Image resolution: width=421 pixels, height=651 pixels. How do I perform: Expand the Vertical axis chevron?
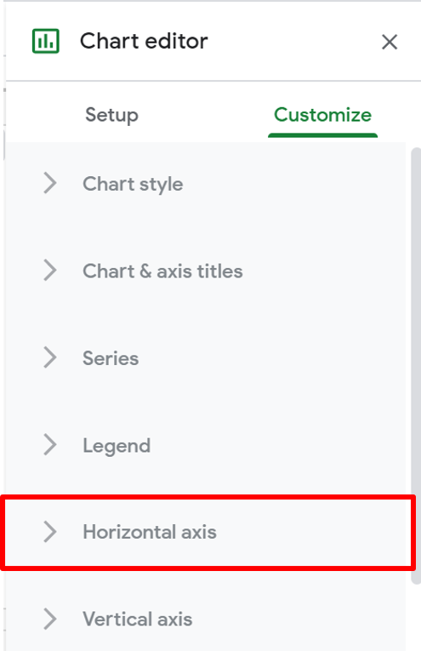click(x=50, y=619)
